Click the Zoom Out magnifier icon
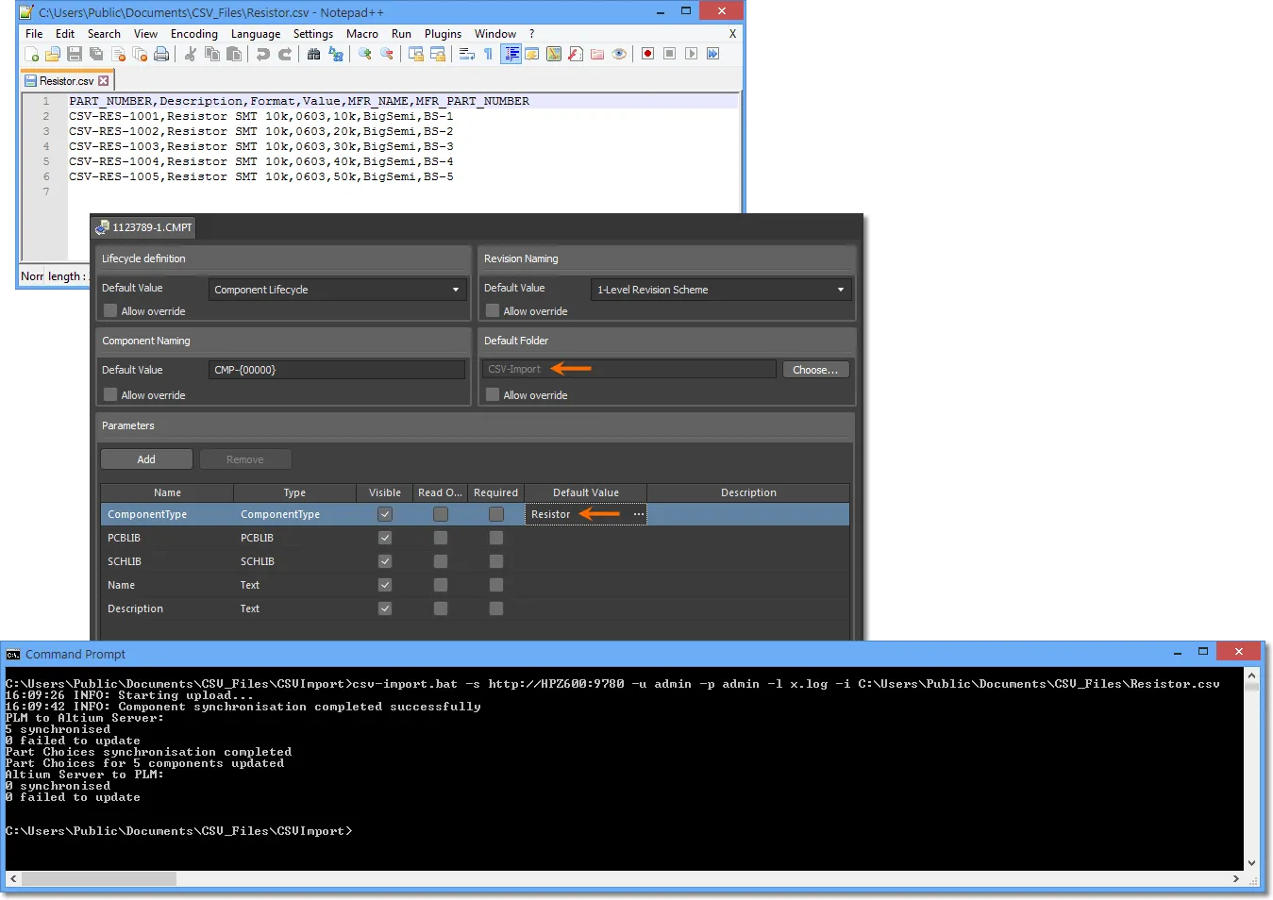The width and height of the screenshot is (1273, 900). pos(387,54)
